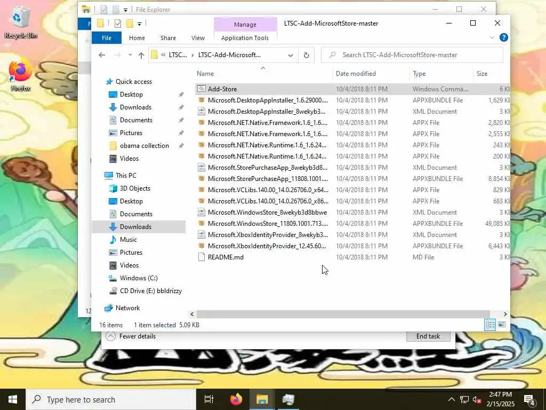Click the horizontal scrollbar left arrow
This screenshot has width=546, height=410.
pos(192,314)
